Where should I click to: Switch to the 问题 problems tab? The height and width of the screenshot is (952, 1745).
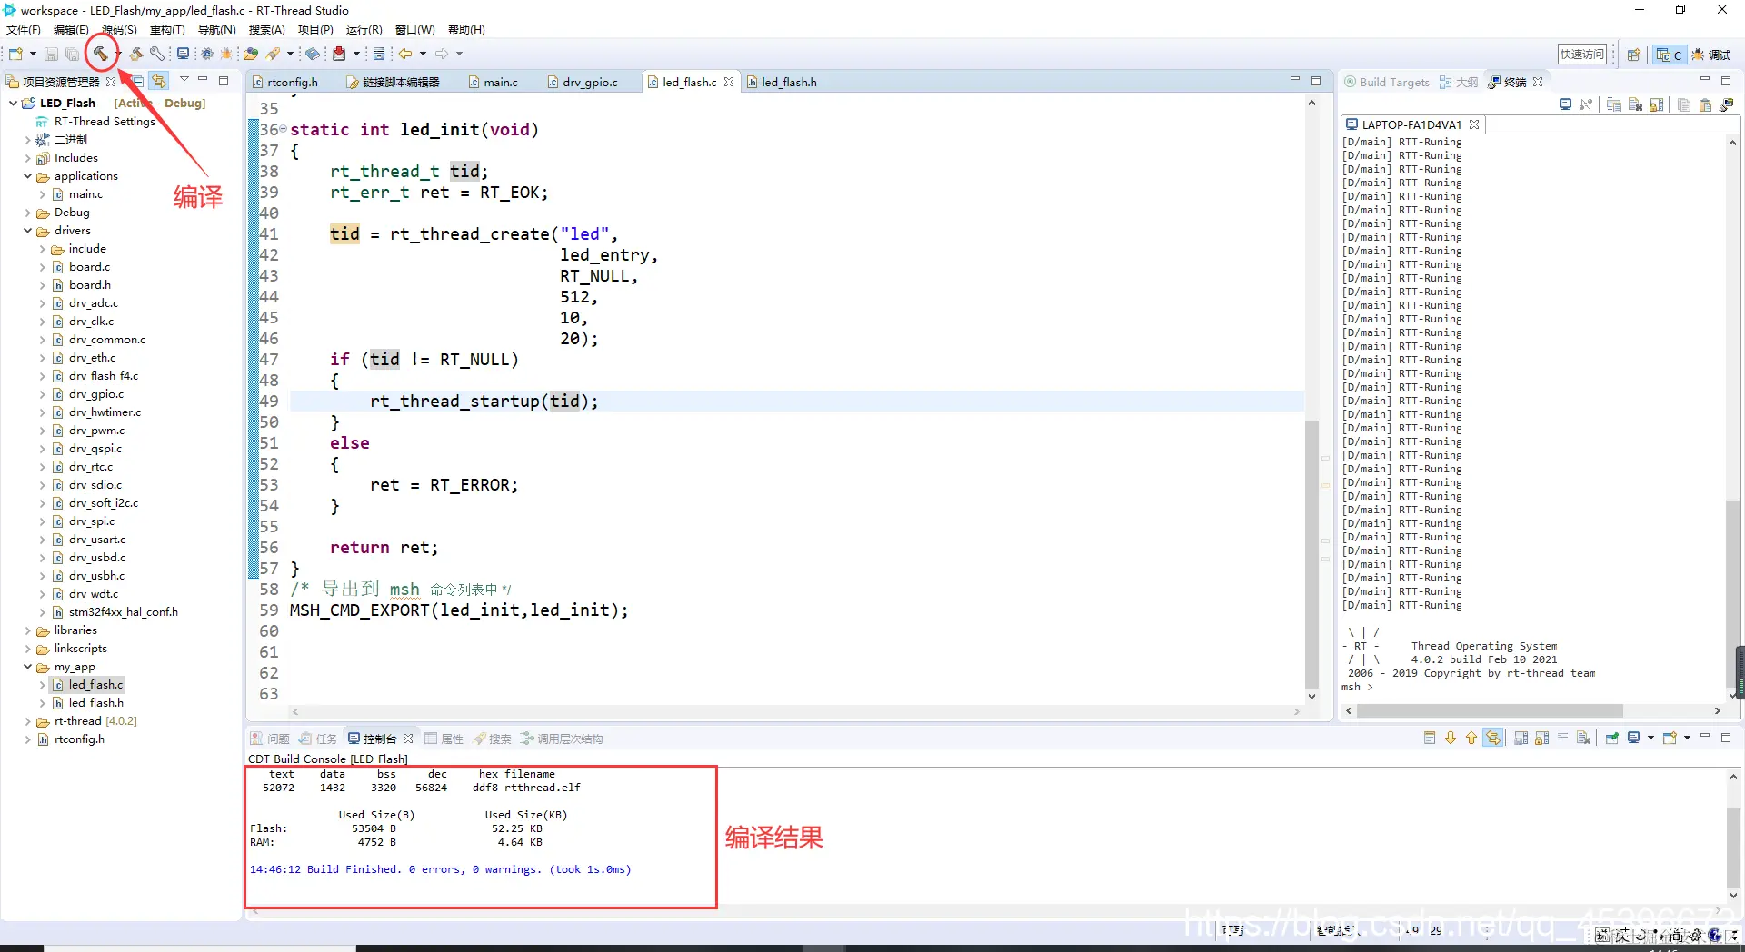[x=270, y=739]
